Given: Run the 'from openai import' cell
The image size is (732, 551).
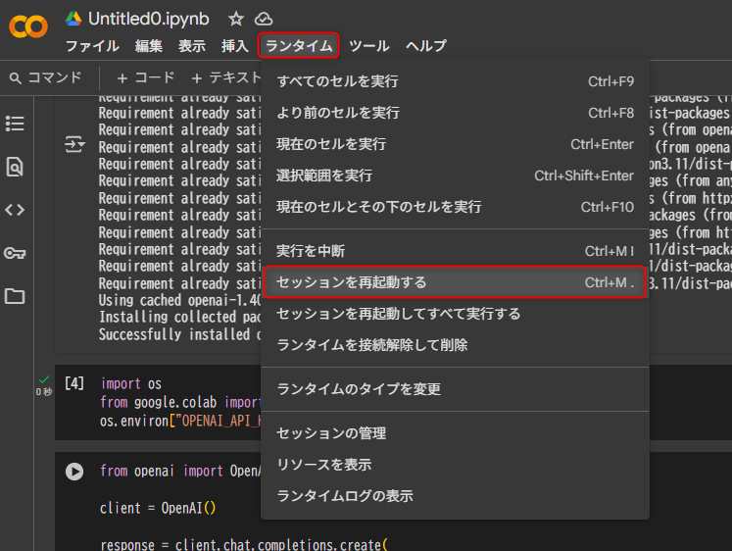Looking at the screenshot, I should tap(74, 472).
